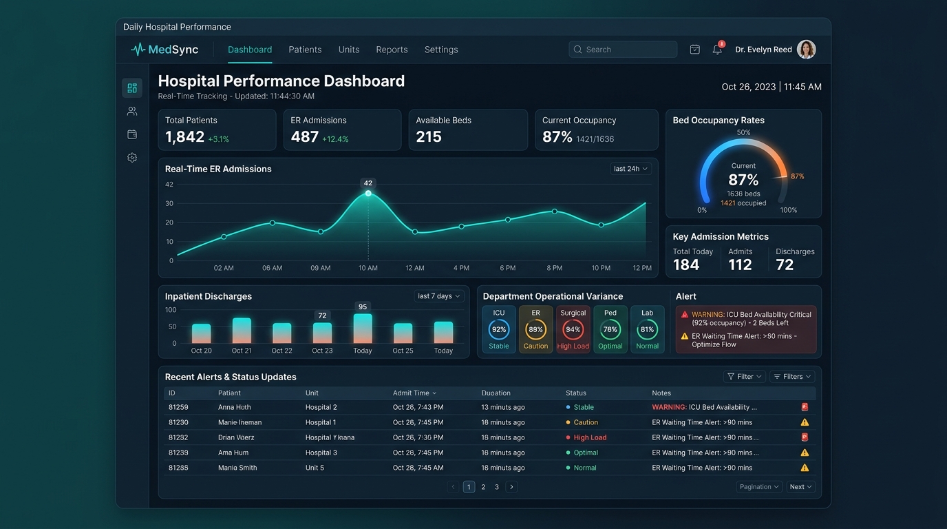Click the bar labeled 95
947x529 pixels.
tap(363, 329)
